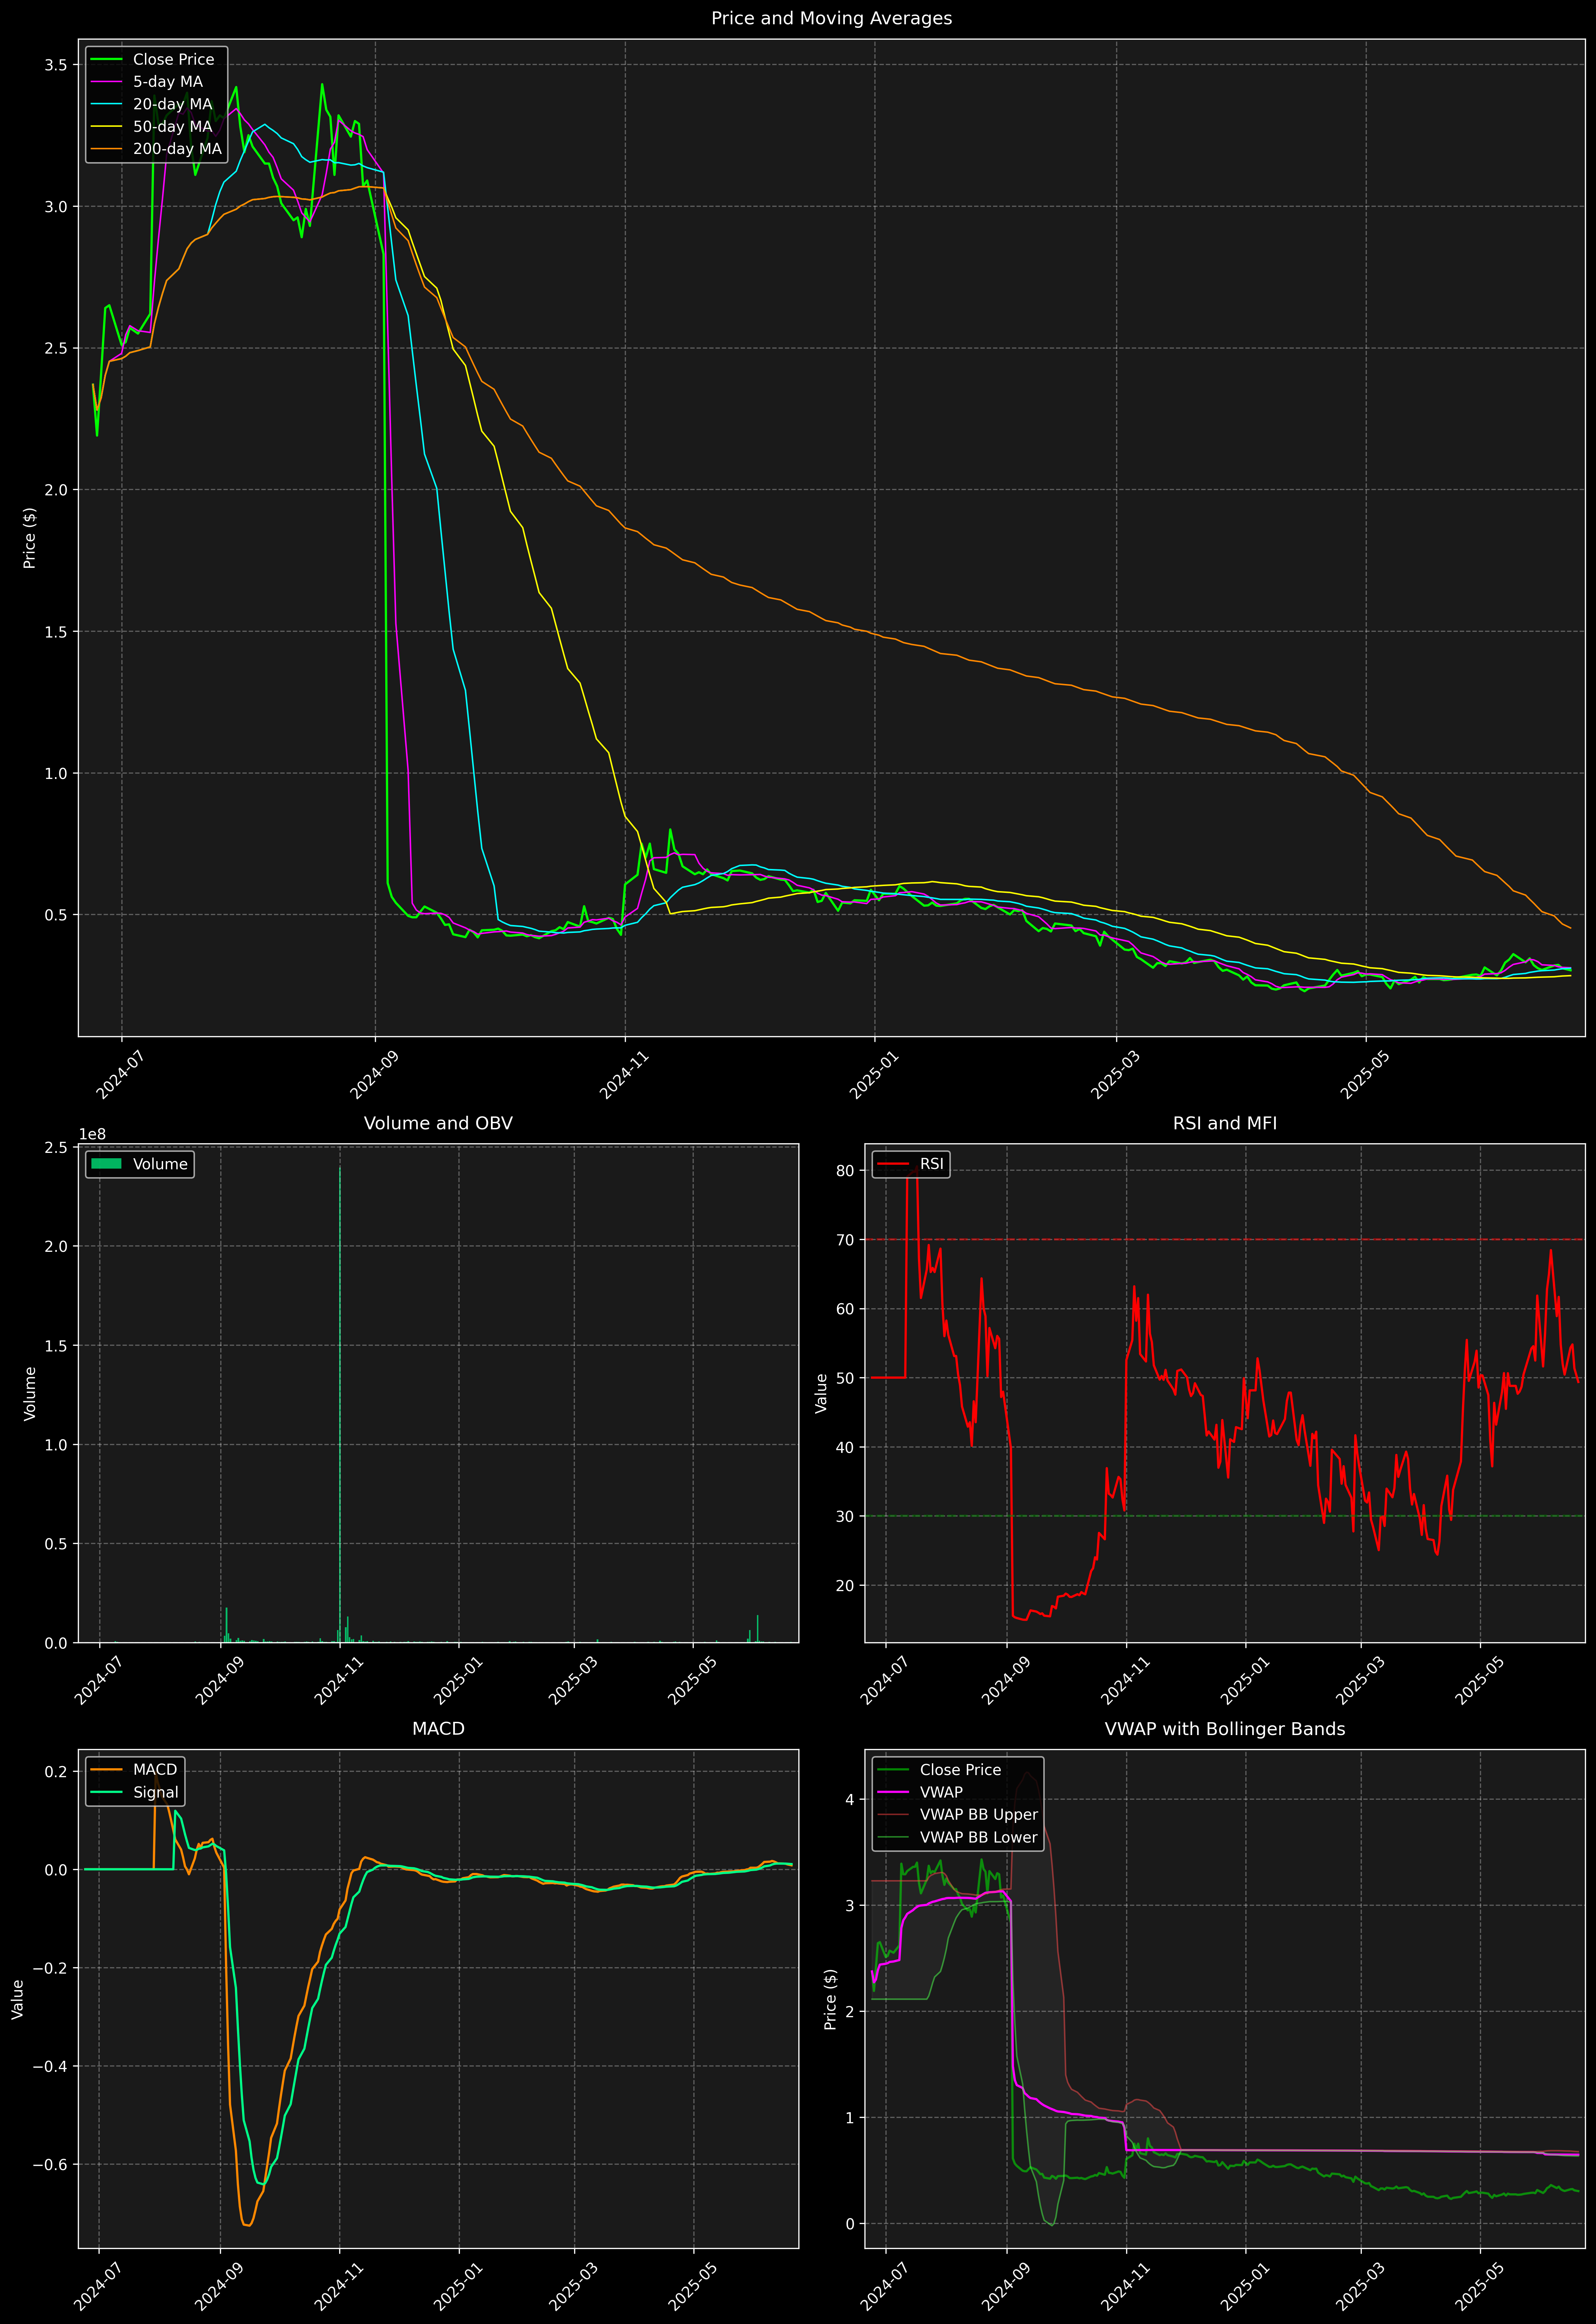
Task: Click the "VWAP with Bollinger Bands" chart title
Action: tap(1225, 1729)
